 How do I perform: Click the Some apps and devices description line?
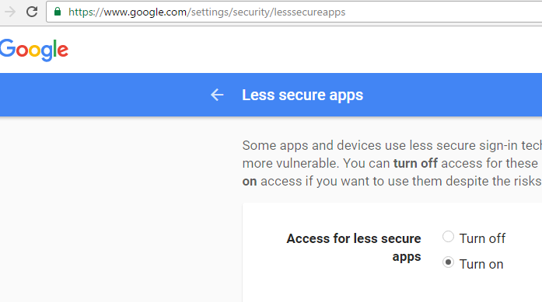(x=392, y=145)
